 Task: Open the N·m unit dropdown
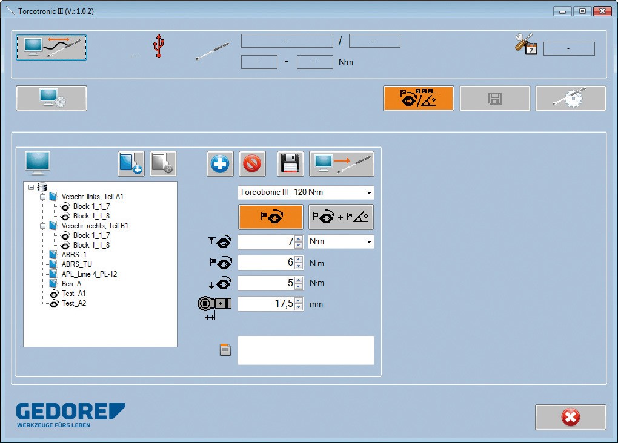point(369,242)
